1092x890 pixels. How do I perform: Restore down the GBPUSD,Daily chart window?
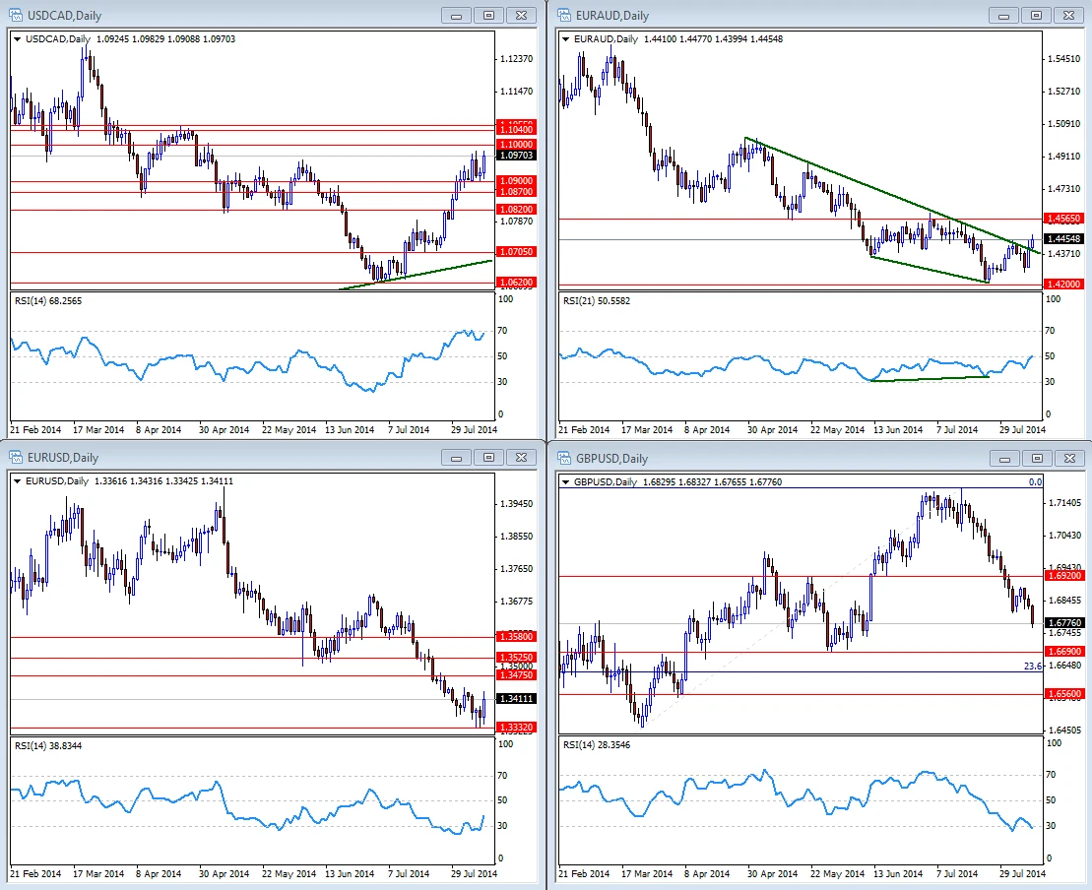point(1037,458)
